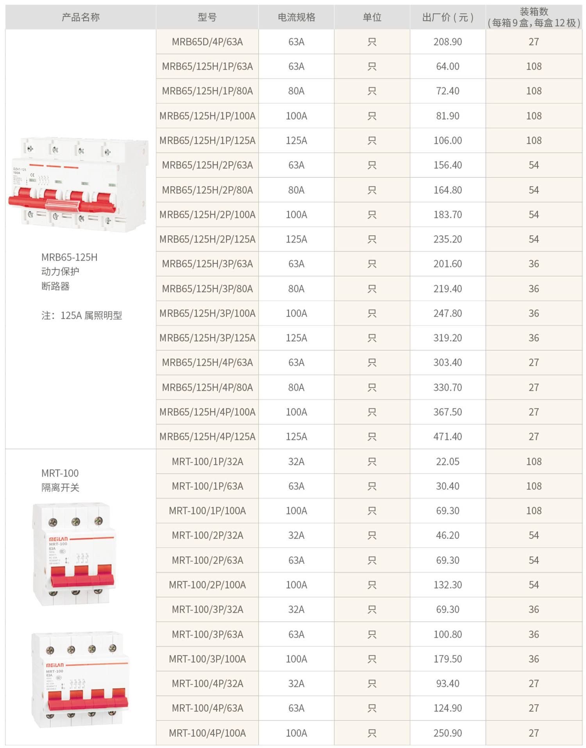Click model cell MRT-100/3P/63A
Image resolution: width=586 pixels, height=748 pixels.
[x=207, y=634]
